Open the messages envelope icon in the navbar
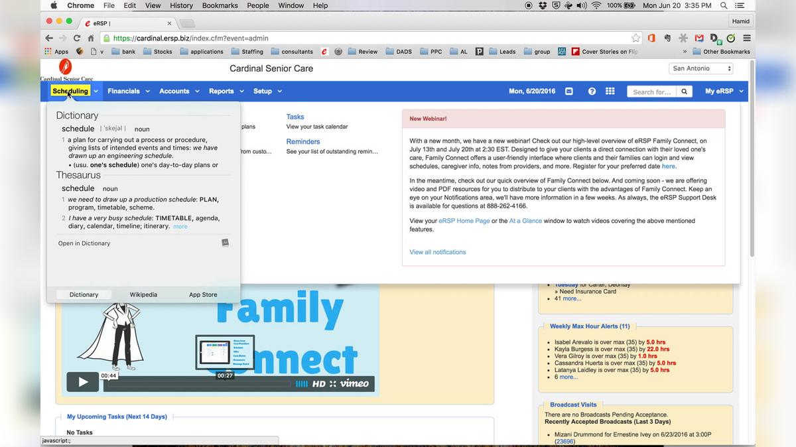Viewport: 796px width, 447px height. [569, 91]
